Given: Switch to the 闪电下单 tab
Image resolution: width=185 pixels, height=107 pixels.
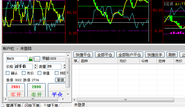Looking at the screenshot, I should pos(32,105).
